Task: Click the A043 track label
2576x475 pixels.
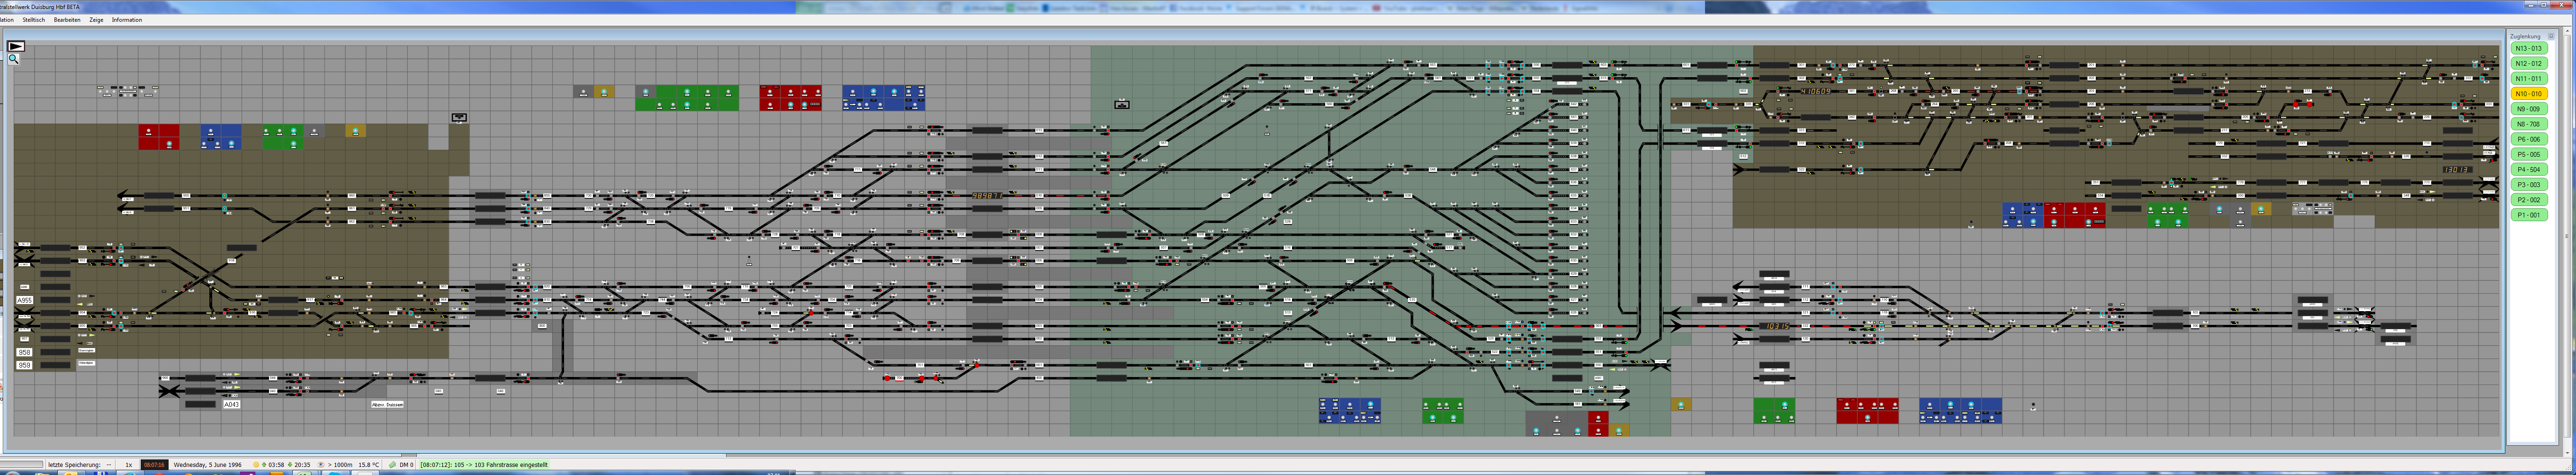Action: pos(231,405)
